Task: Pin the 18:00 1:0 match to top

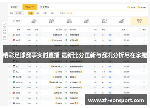Action: [144, 40]
